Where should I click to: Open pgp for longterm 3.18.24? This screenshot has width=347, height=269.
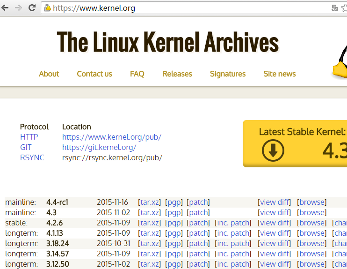[174, 244]
